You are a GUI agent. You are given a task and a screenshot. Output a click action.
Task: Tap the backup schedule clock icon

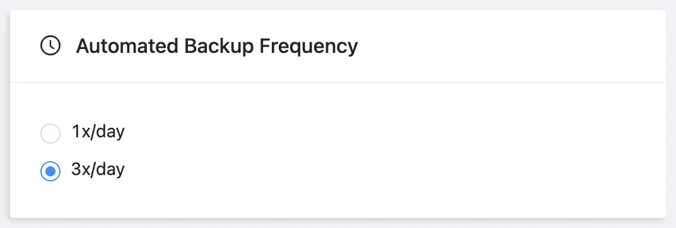pos(50,46)
